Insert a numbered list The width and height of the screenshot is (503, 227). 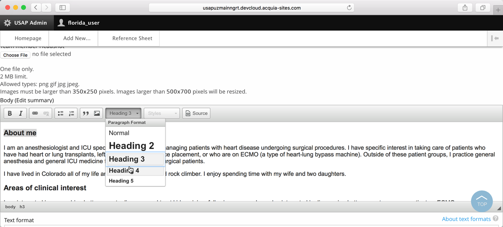point(71,113)
